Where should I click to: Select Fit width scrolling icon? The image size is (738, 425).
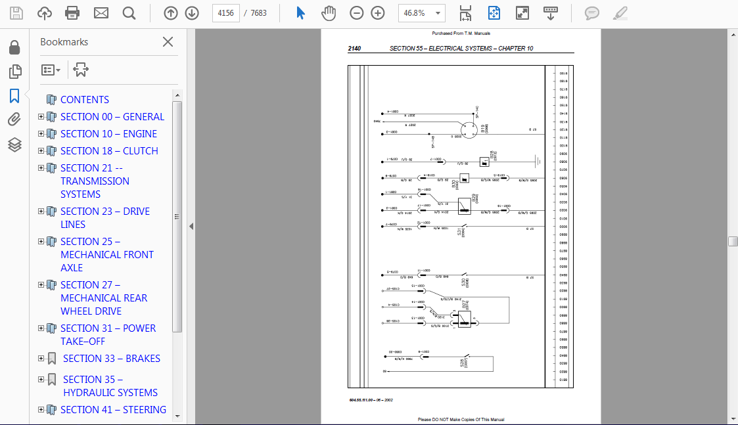coord(465,13)
